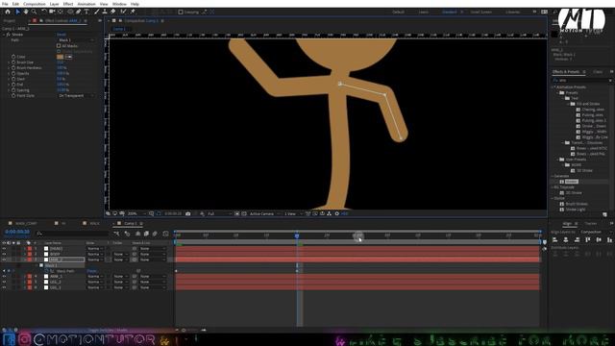Click the snapshot camera icon in the viewer
Image resolution: width=615 pixels, height=346 pixels.
[188, 213]
